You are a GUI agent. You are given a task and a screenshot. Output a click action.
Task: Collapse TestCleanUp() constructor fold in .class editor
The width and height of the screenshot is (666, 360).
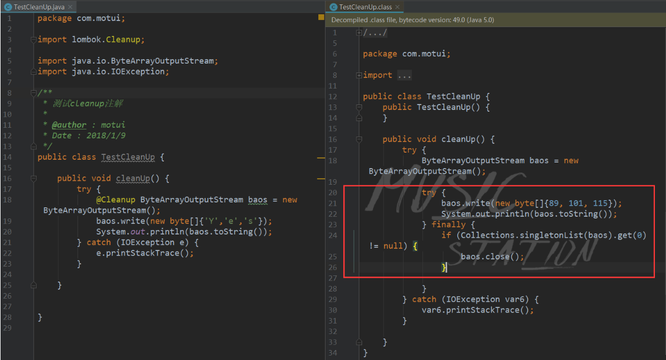point(359,107)
